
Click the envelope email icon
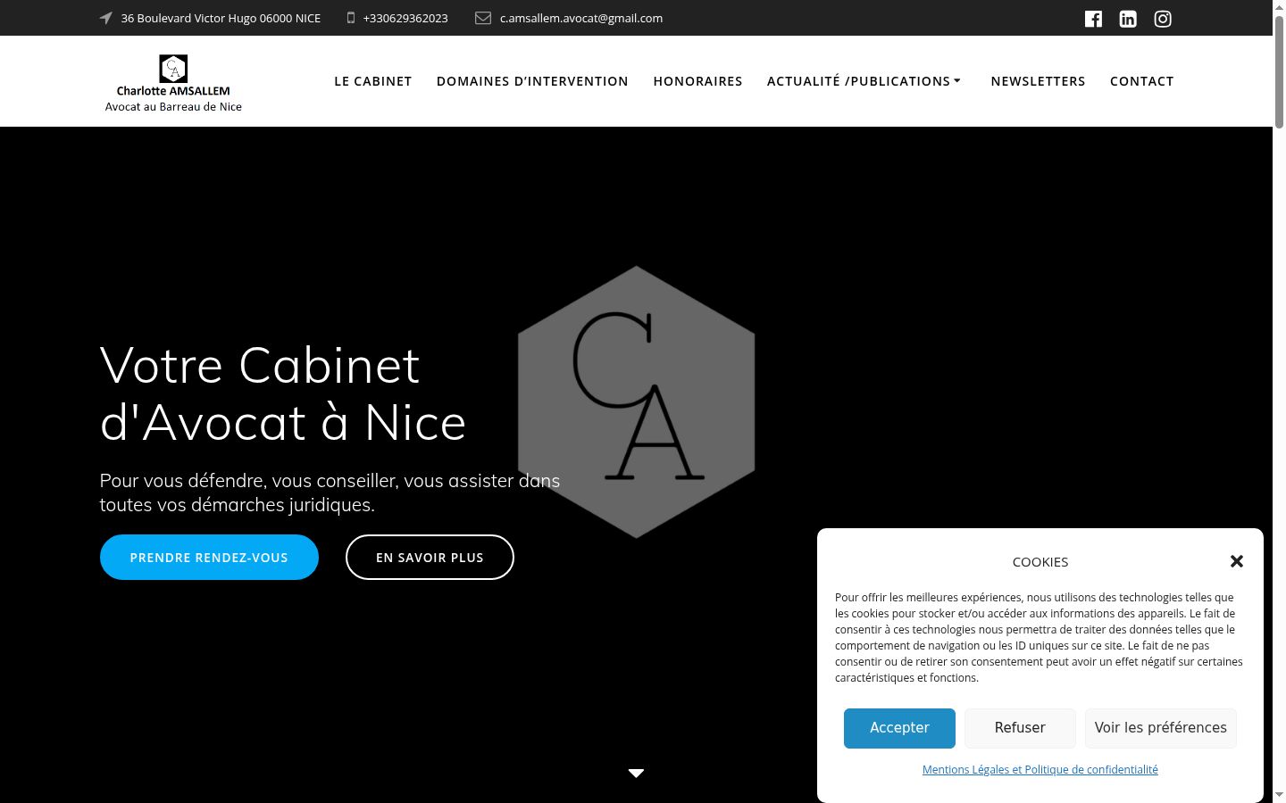click(x=483, y=18)
